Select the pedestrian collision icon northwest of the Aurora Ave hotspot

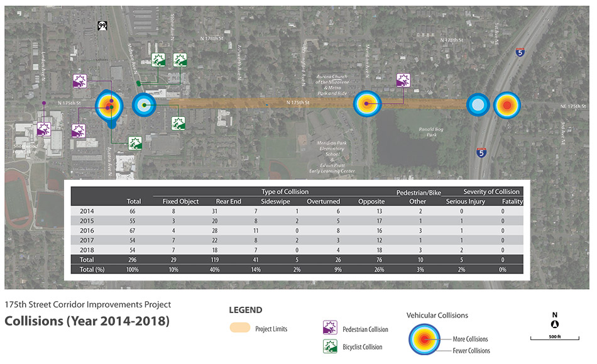pos(80,81)
